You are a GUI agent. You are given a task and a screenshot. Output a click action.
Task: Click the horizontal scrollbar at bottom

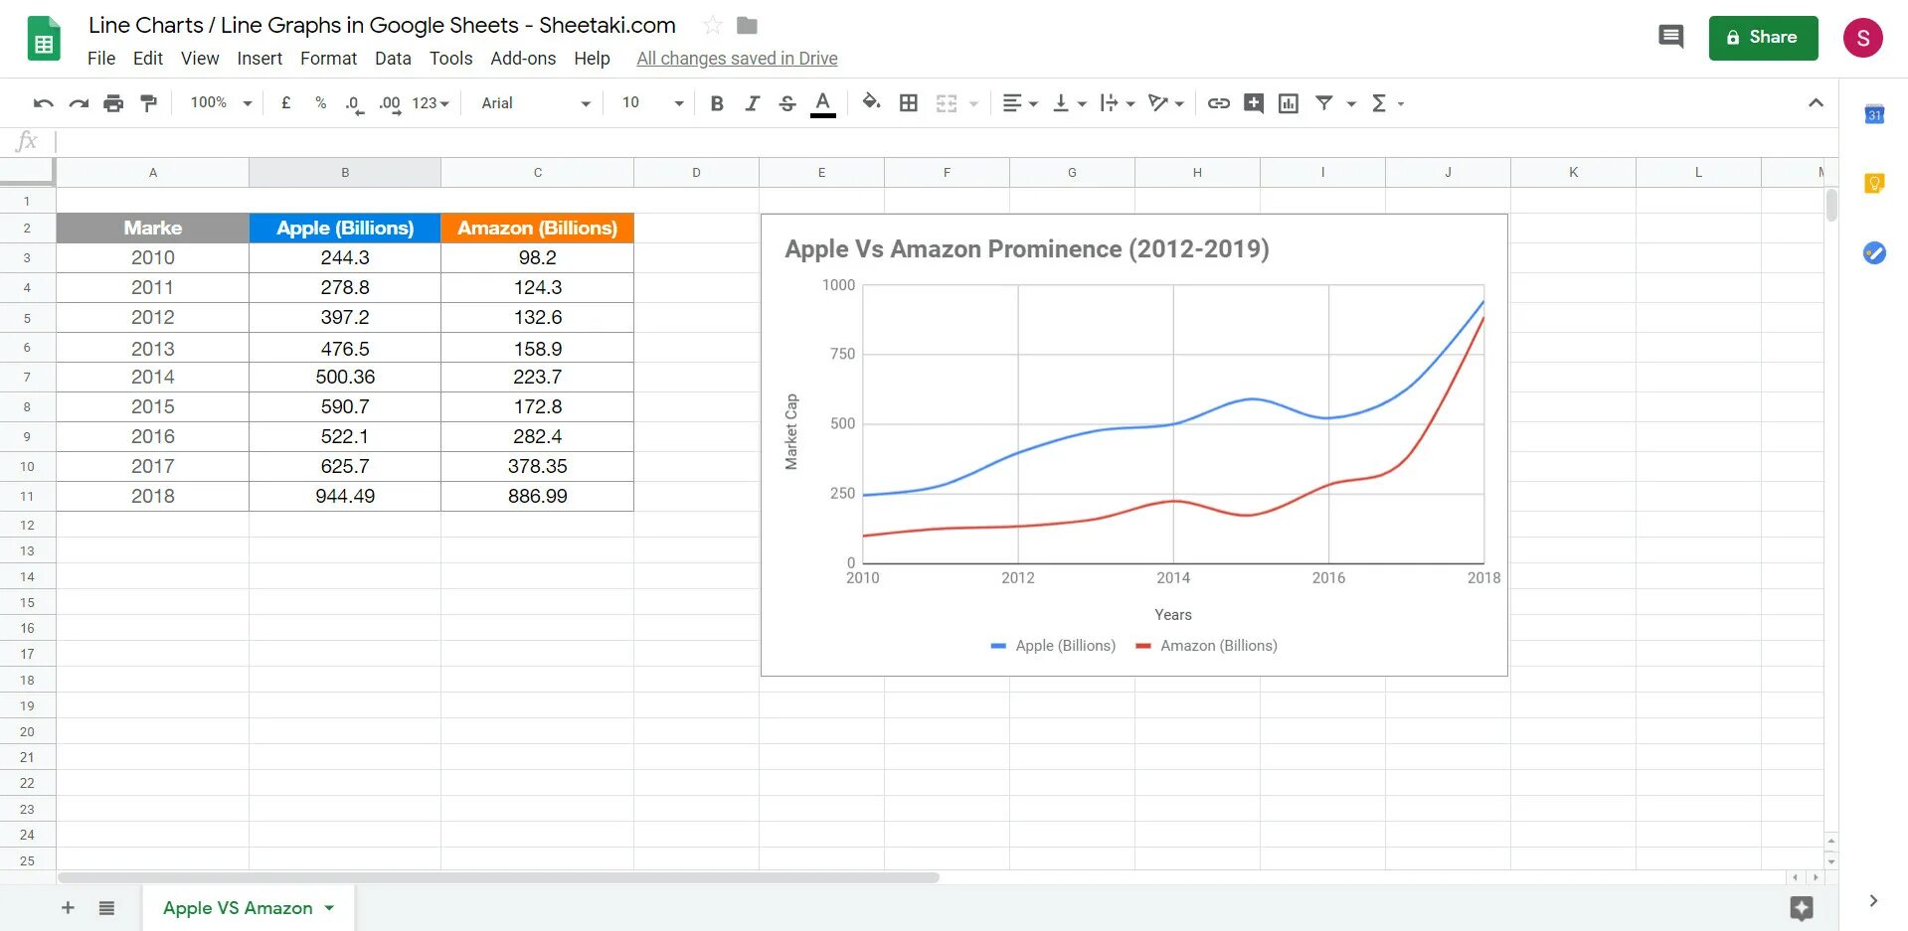(498, 877)
